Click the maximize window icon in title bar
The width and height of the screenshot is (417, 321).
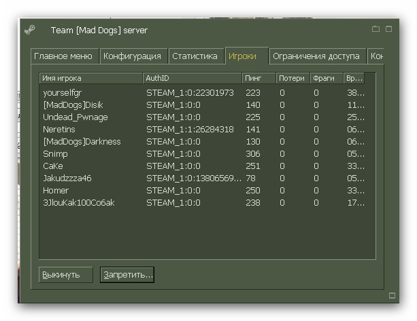tap(389, 29)
